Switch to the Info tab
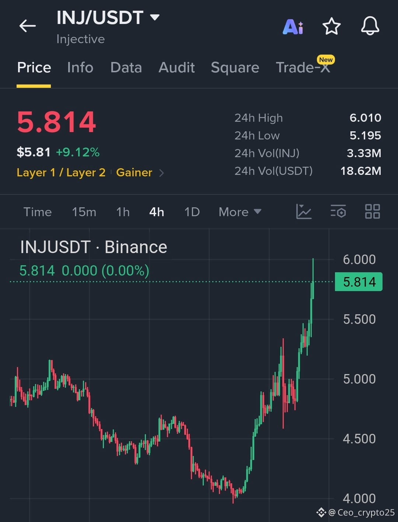 pyautogui.click(x=80, y=68)
